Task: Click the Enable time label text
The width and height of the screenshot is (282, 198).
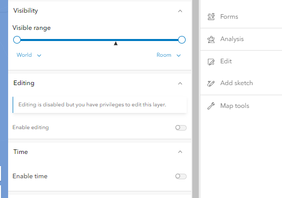Action: click(x=30, y=176)
